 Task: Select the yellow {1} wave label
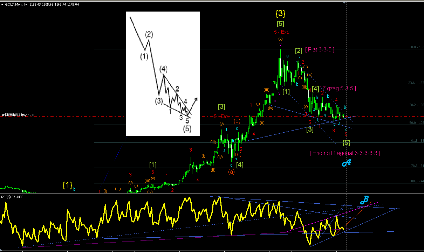(x=67, y=185)
